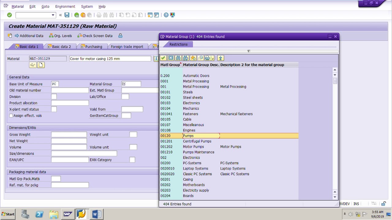Click the Print icon in main toolbar
The image size is (392, 220).
99,15
